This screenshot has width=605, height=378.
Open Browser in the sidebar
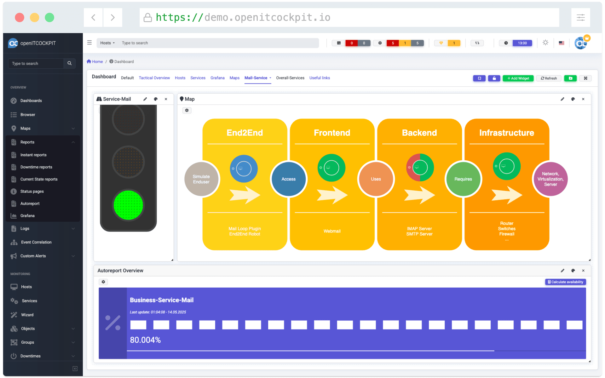(43, 115)
